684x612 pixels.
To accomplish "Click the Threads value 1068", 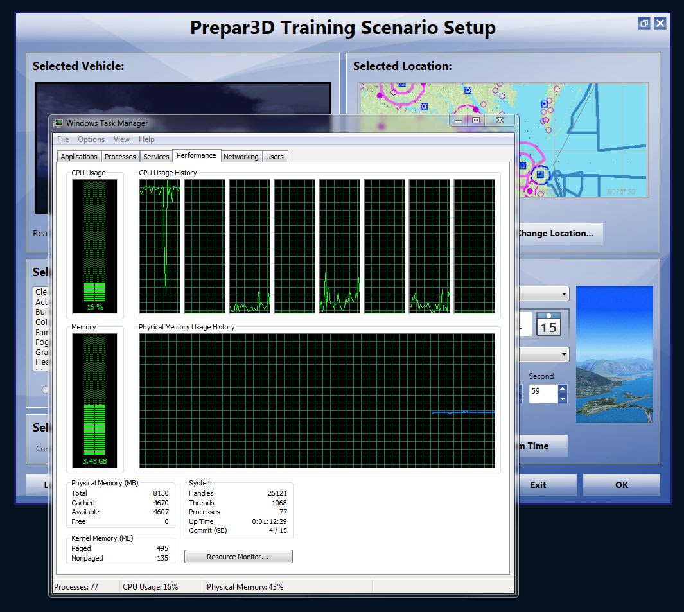I will [279, 503].
